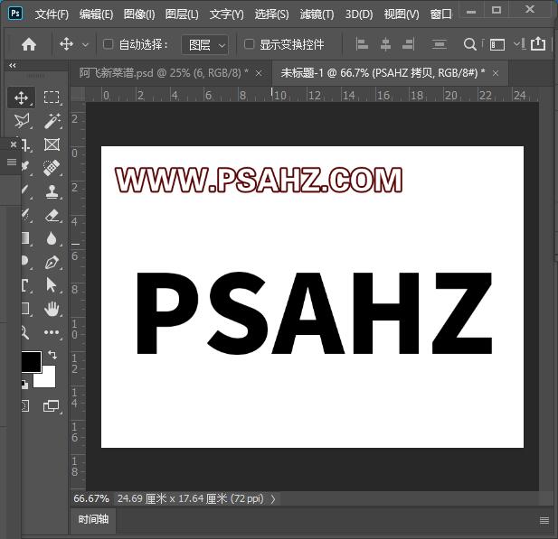The width and height of the screenshot is (558, 539).
Task: Close the 阿飞新菜谱.psd tab
Action: click(259, 73)
